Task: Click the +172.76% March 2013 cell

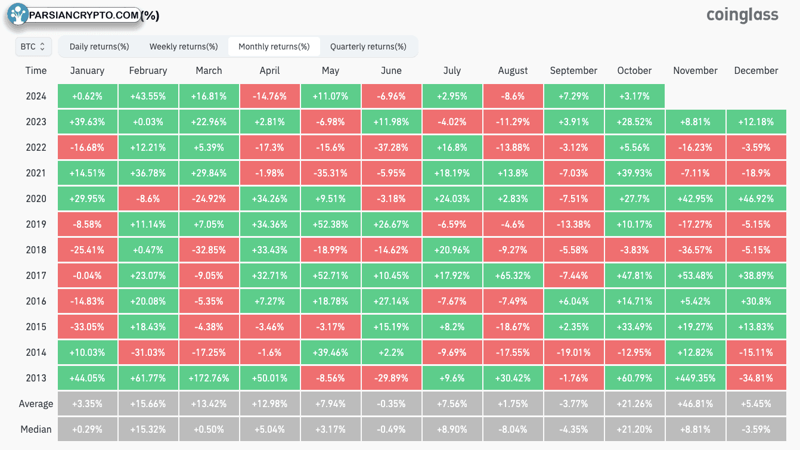Action: point(209,378)
